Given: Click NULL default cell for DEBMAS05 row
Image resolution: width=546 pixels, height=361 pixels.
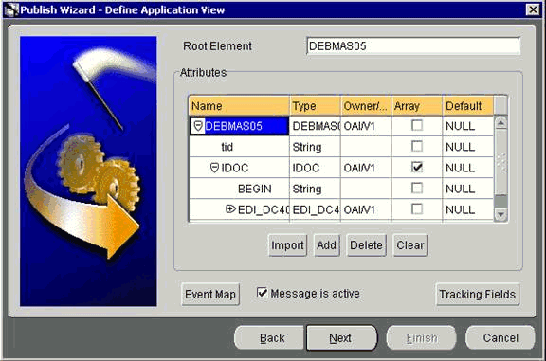Looking at the screenshot, I should 468,126.
